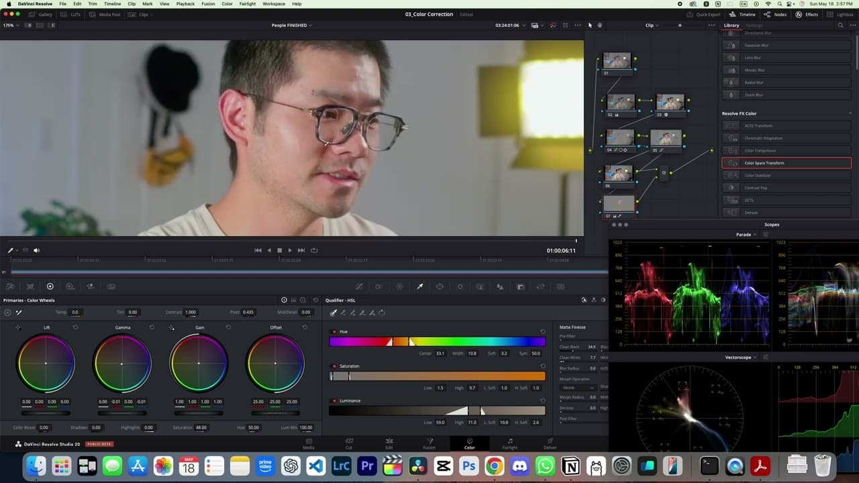This screenshot has width=859, height=483.
Task: Click the Luminance range slider
Action: coord(436,410)
